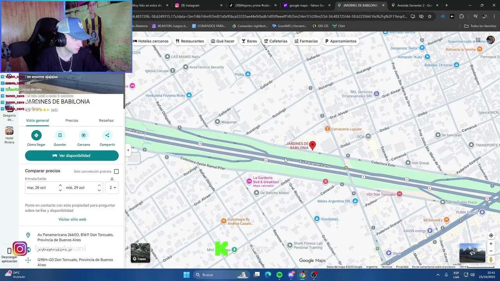Open the Street View preview thumbnail

pyautogui.click(x=472, y=253)
